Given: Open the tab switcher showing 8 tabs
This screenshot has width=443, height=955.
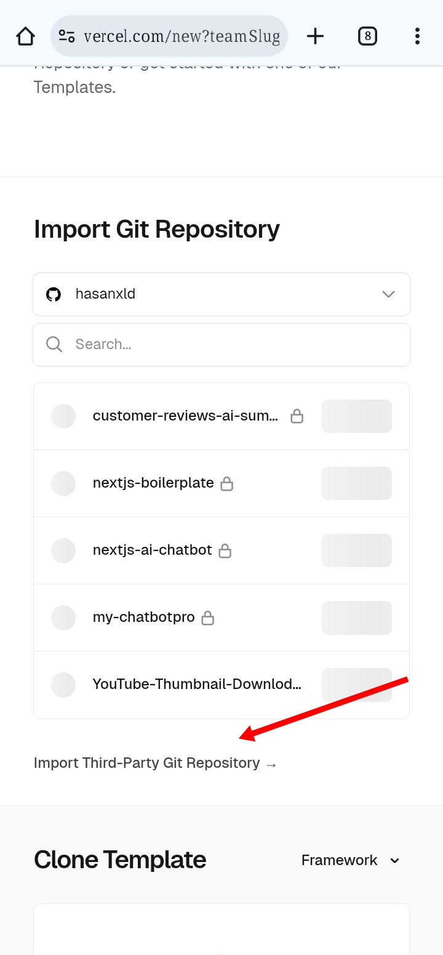Looking at the screenshot, I should (367, 36).
